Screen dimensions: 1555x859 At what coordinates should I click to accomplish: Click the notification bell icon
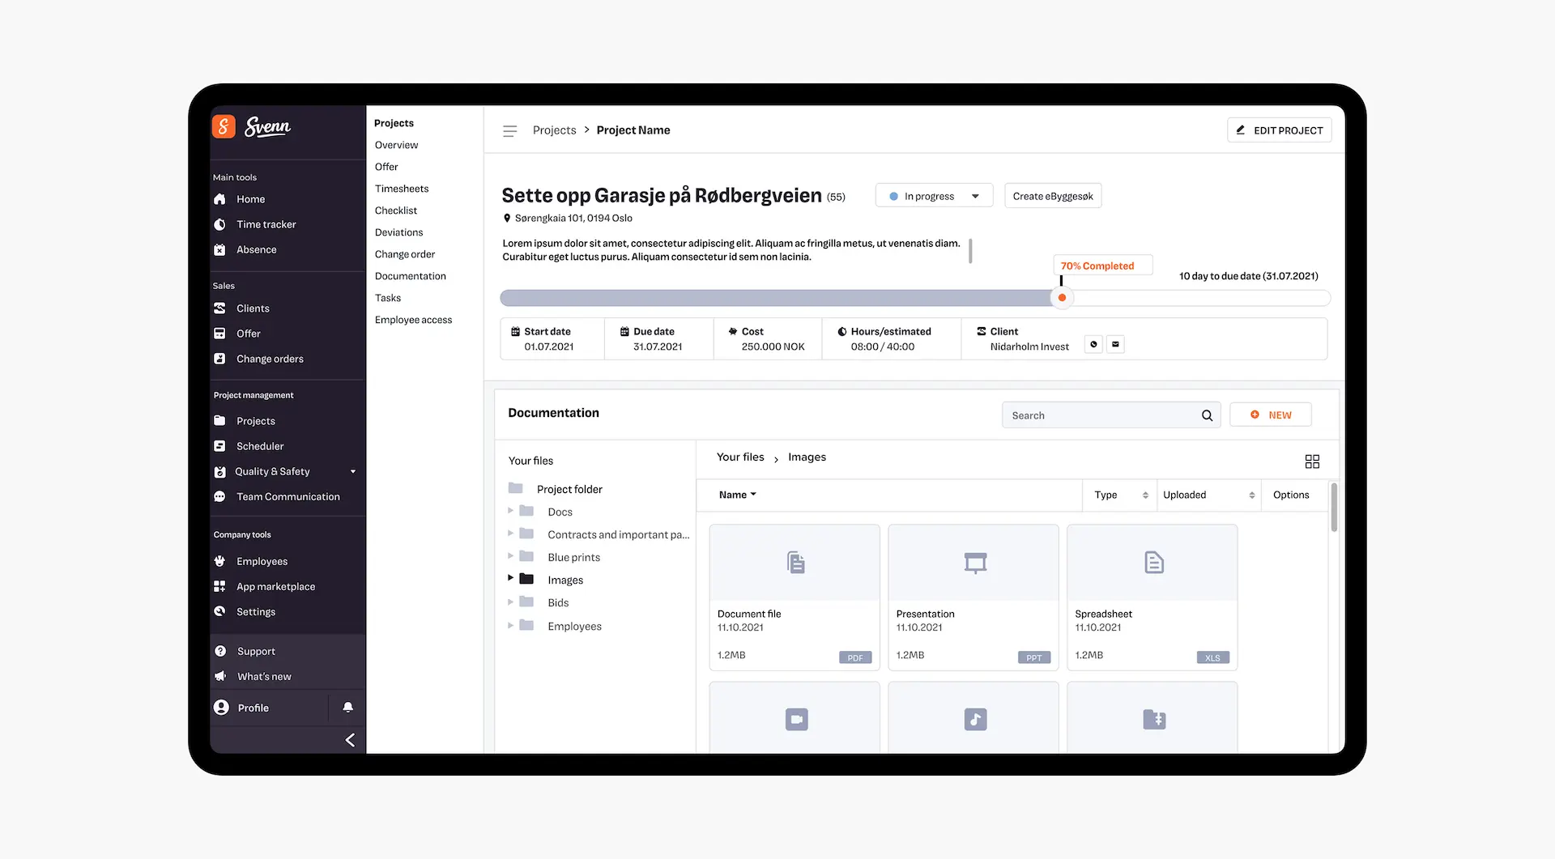coord(347,707)
